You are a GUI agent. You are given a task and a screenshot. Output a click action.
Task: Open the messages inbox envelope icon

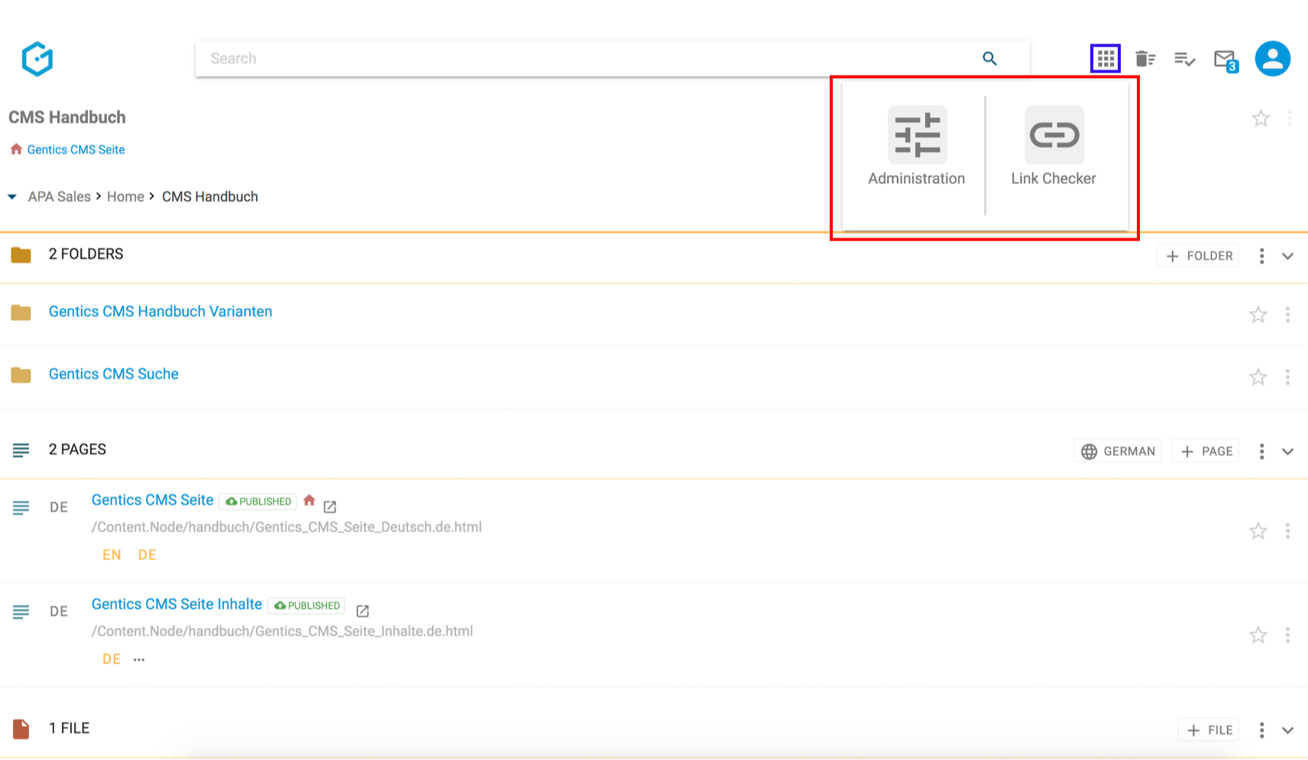tap(1225, 60)
